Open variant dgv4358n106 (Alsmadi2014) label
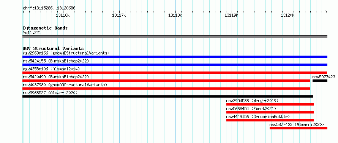The width and height of the screenshot is (338, 143). (x=51, y=69)
